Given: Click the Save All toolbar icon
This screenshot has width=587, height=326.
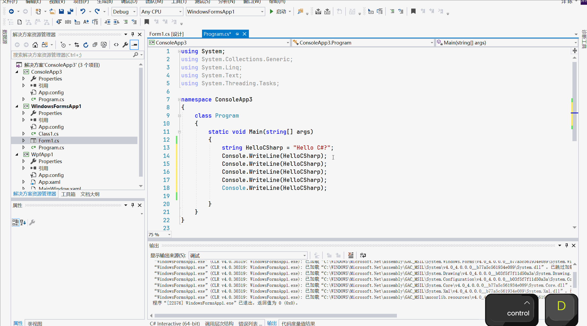Looking at the screenshot, I should [x=70, y=11].
